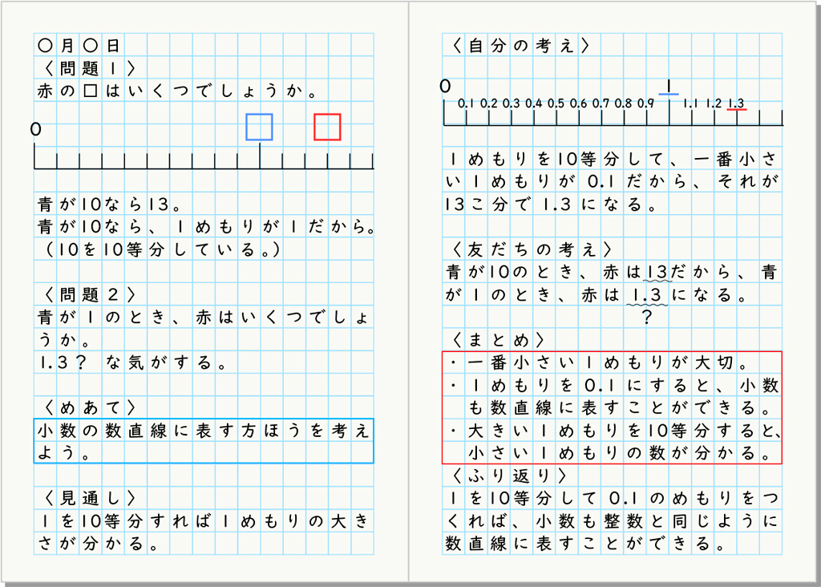Click the blue square above the number line
This screenshot has width=821, height=587.
259,127
